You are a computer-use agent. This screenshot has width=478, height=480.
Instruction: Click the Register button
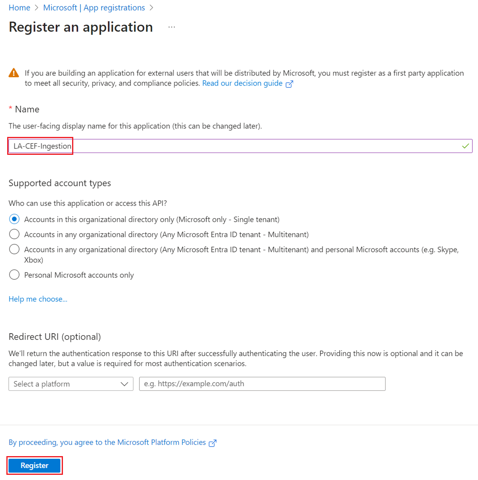pos(34,465)
